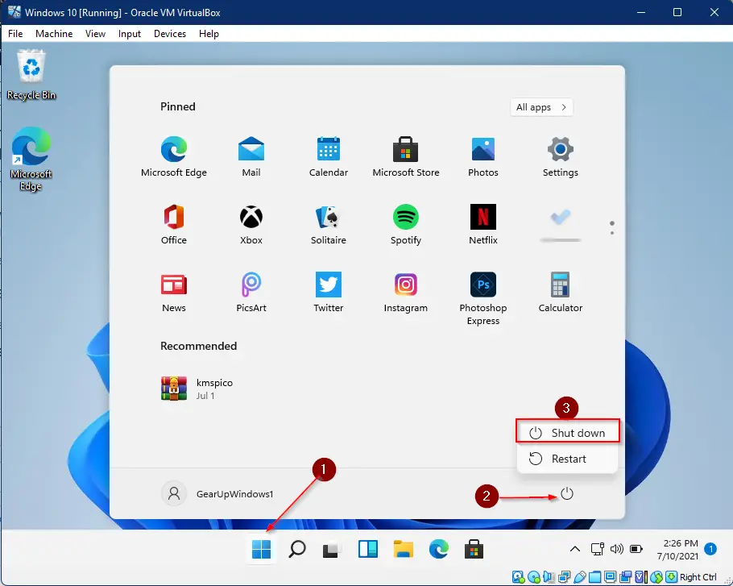This screenshot has height=586, width=733.
Task: Click VirtualBox network adapters status indicator
Action: click(x=564, y=576)
